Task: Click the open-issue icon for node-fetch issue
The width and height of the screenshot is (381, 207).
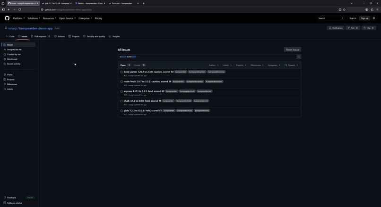Action: [121, 82]
